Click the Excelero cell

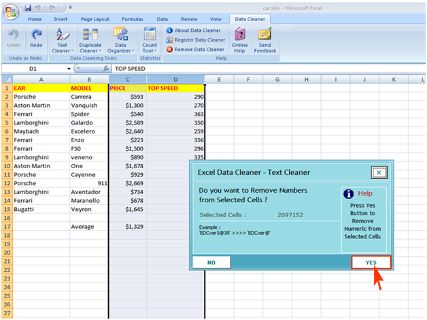[89, 131]
